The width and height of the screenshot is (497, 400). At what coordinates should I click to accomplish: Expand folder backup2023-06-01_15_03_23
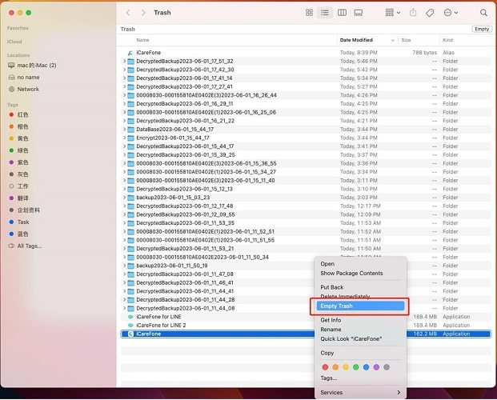tap(124, 198)
